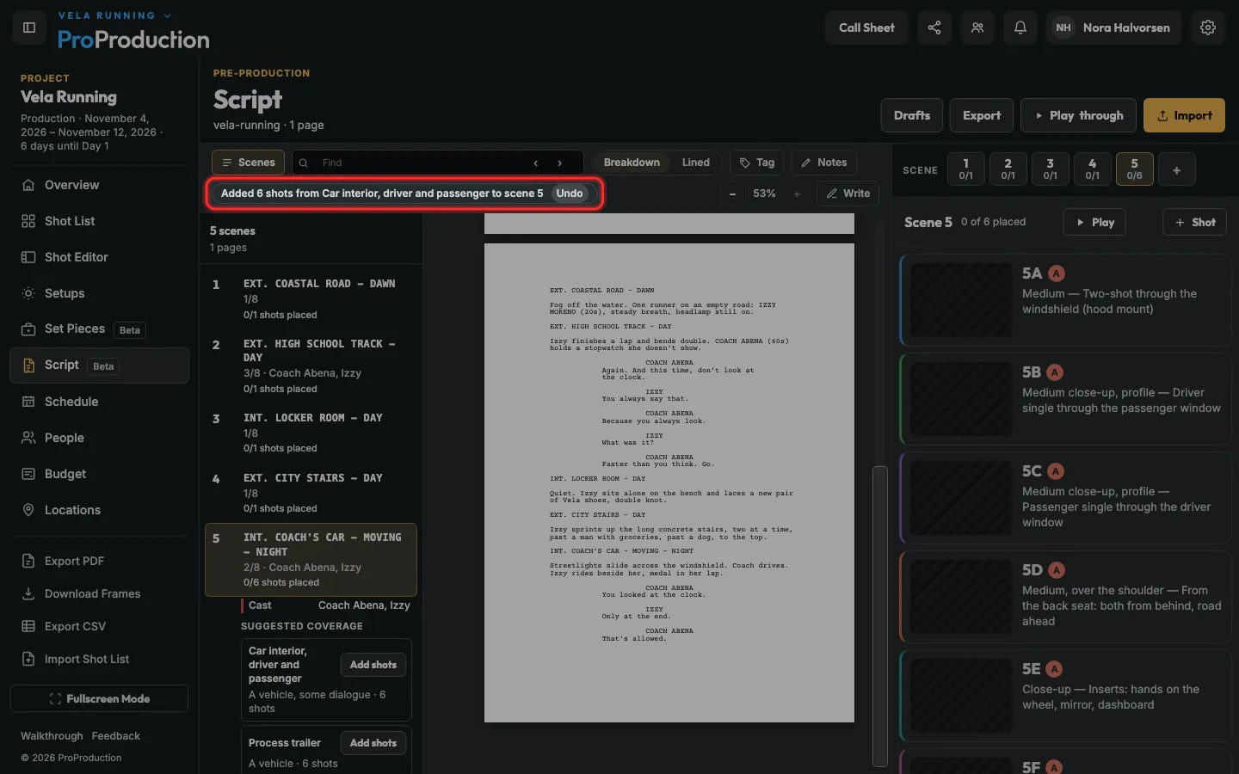Toggle the Scenes panel
The width and height of the screenshot is (1239, 774).
[249, 163]
